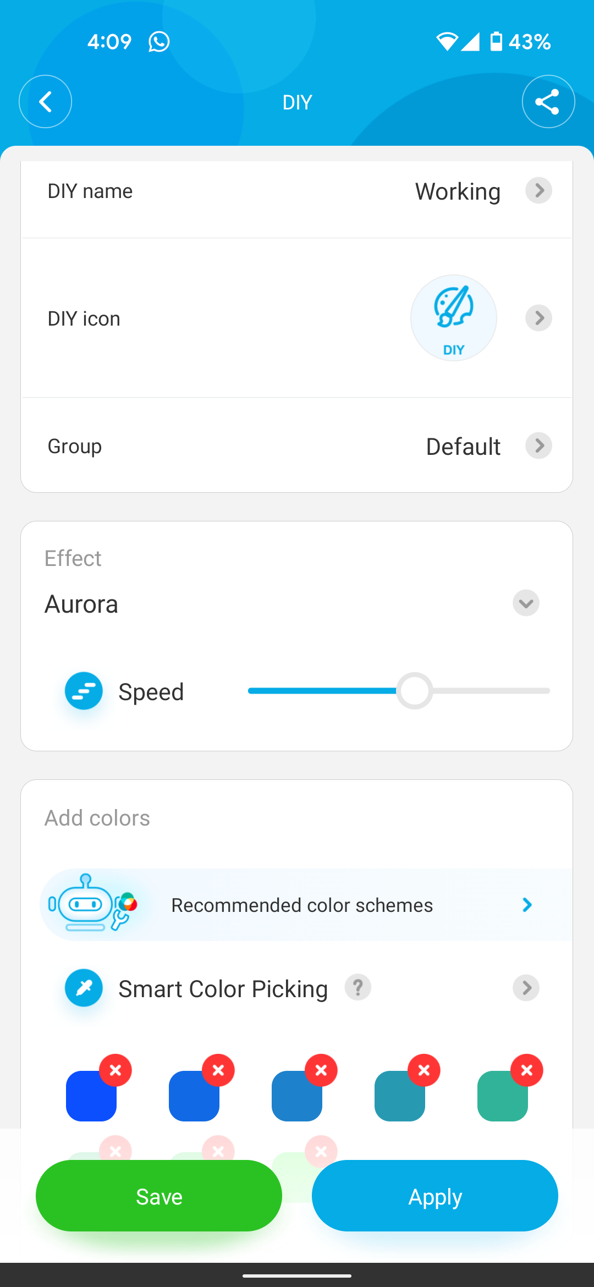Tap the share icon in header
The height and width of the screenshot is (1287, 594).
pyautogui.click(x=548, y=102)
